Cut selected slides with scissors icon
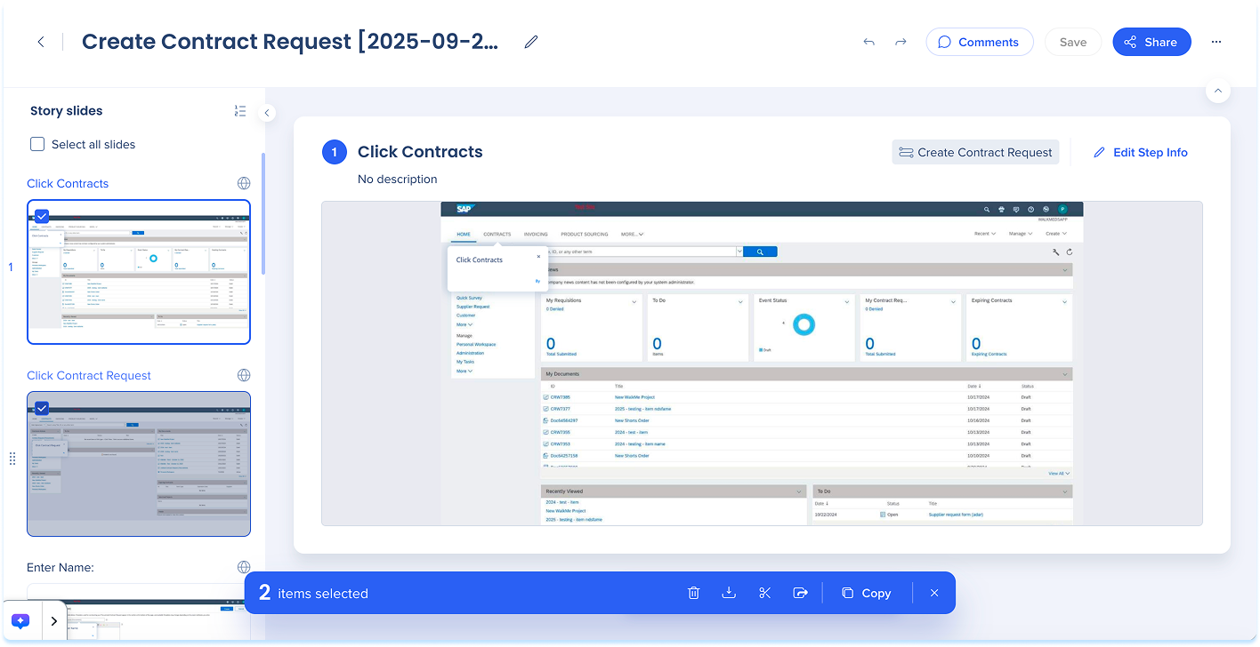The image size is (1260, 647). [764, 593]
